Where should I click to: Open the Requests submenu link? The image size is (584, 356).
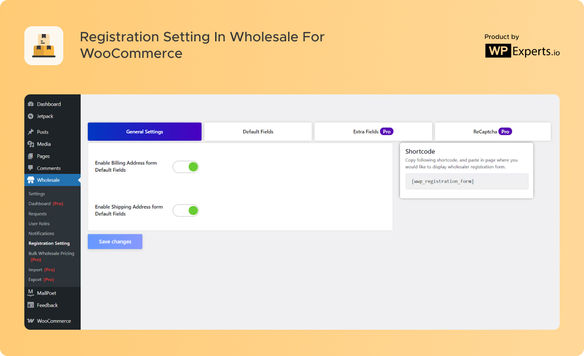click(x=37, y=214)
